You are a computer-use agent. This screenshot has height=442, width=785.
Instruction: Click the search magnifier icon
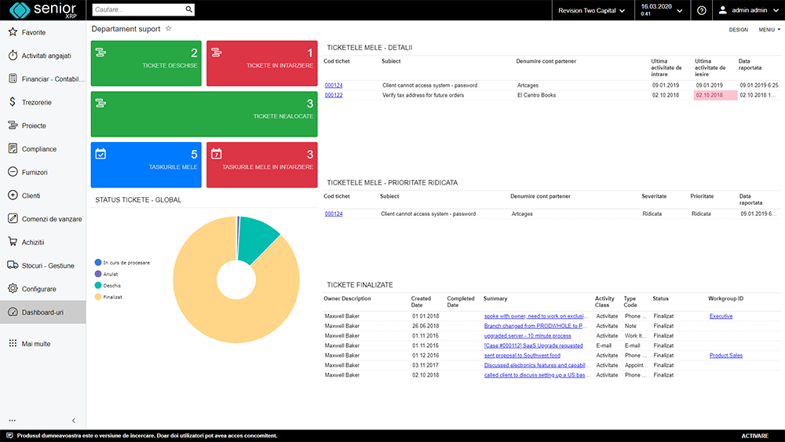[x=188, y=10]
